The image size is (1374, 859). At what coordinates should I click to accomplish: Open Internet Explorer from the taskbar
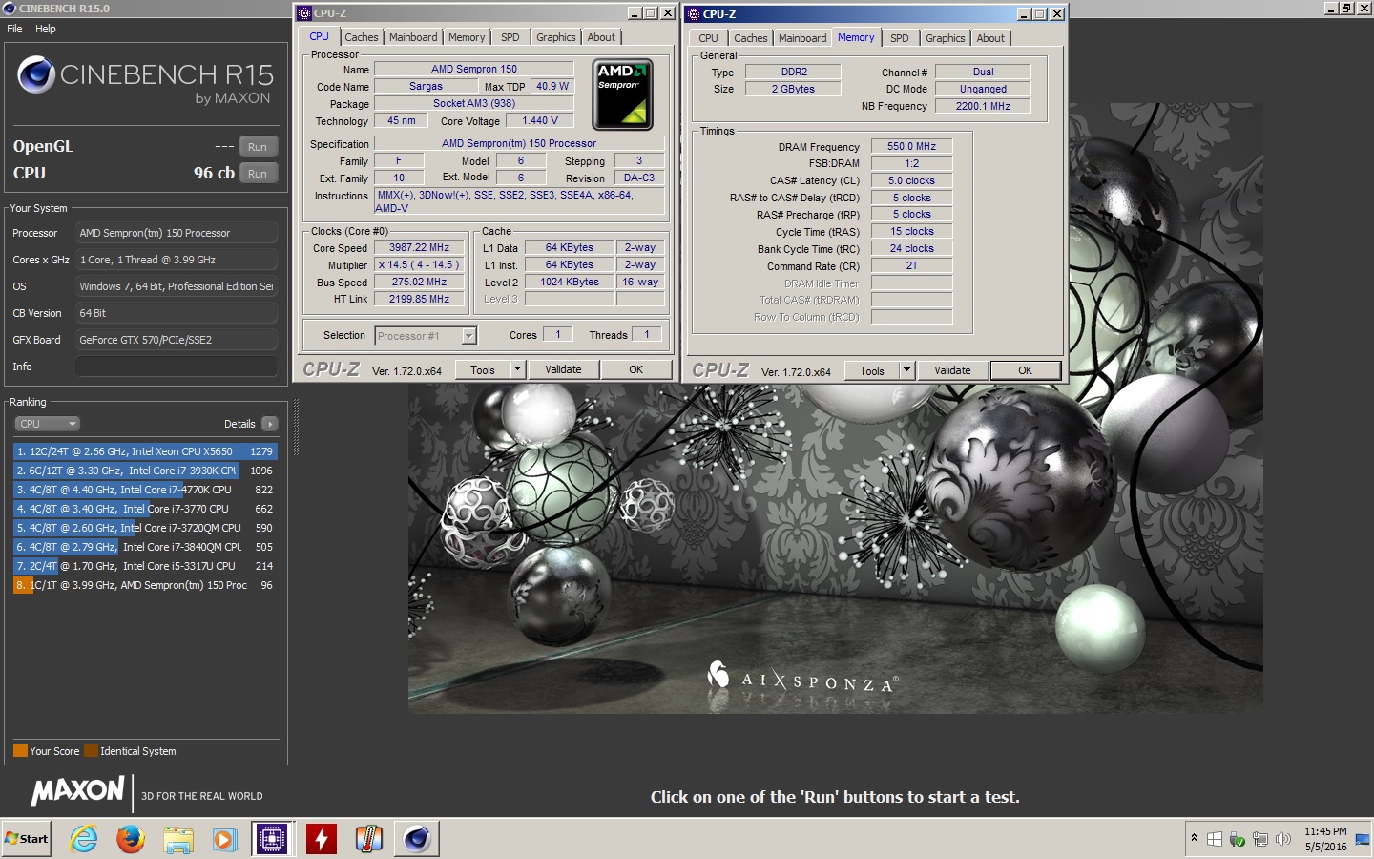[x=84, y=839]
